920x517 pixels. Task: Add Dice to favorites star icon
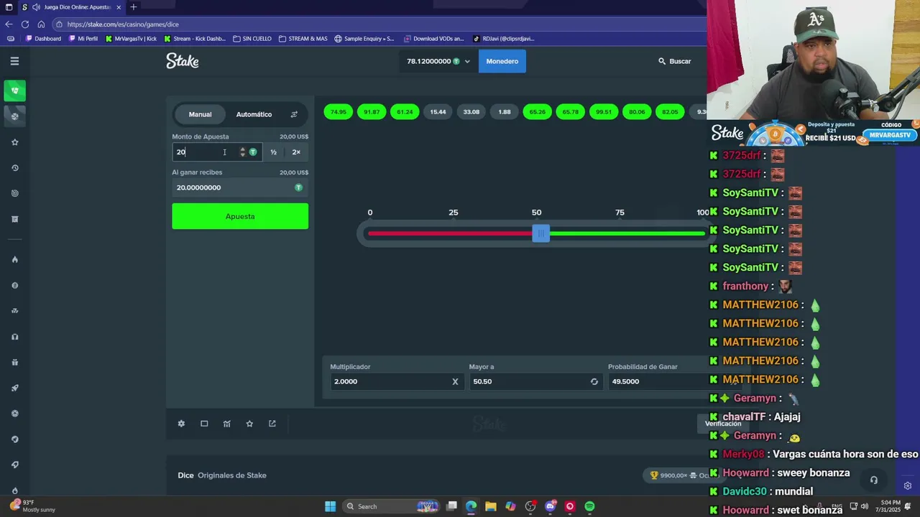(x=249, y=424)
